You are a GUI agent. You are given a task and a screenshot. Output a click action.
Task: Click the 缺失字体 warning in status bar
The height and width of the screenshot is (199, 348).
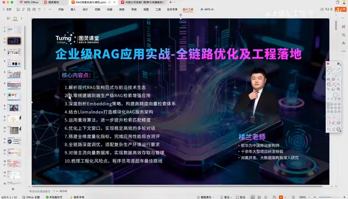tap(78, 197)
